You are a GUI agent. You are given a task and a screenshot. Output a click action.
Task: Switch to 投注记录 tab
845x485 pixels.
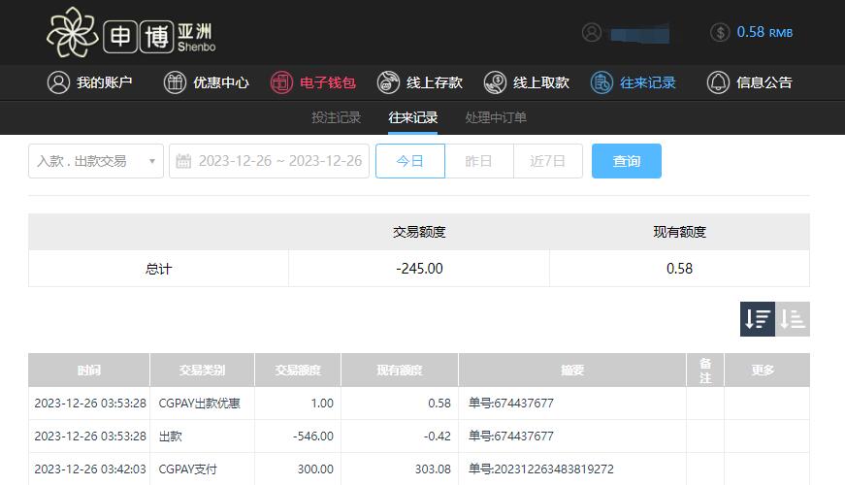pyautogui.click(x=337, y=117)
